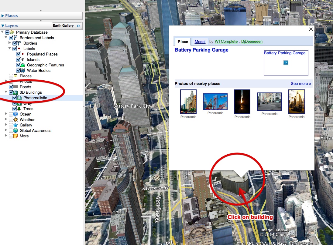Collapse the Borders and Labels node

click(6, 37)
